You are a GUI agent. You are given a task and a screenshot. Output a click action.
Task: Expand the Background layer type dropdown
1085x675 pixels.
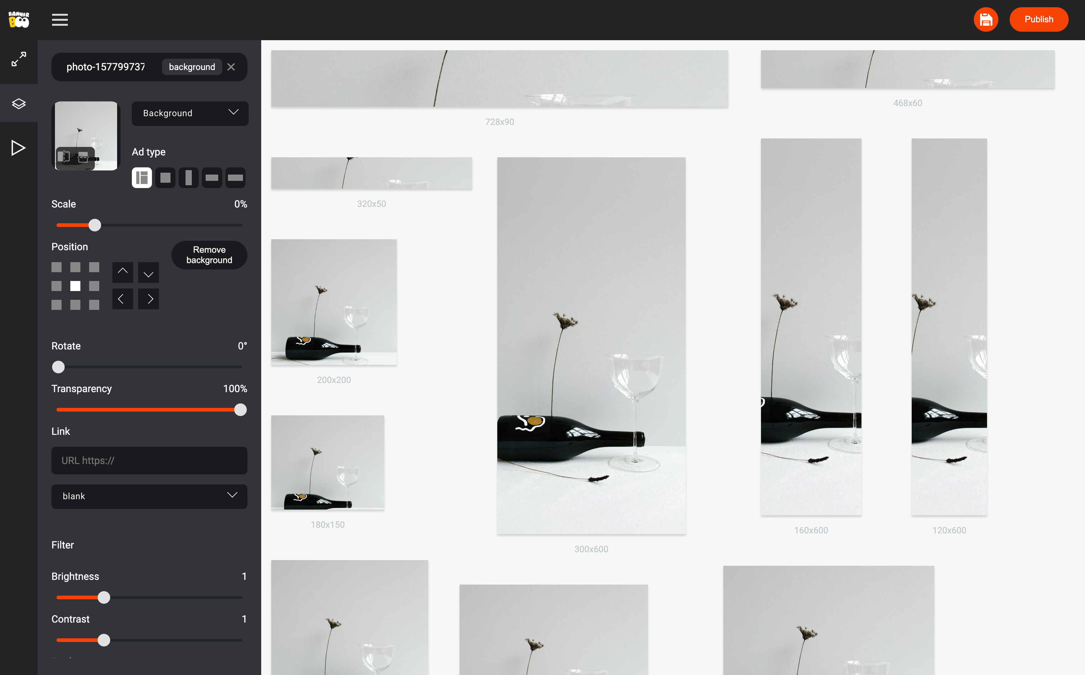click(190, 113)
